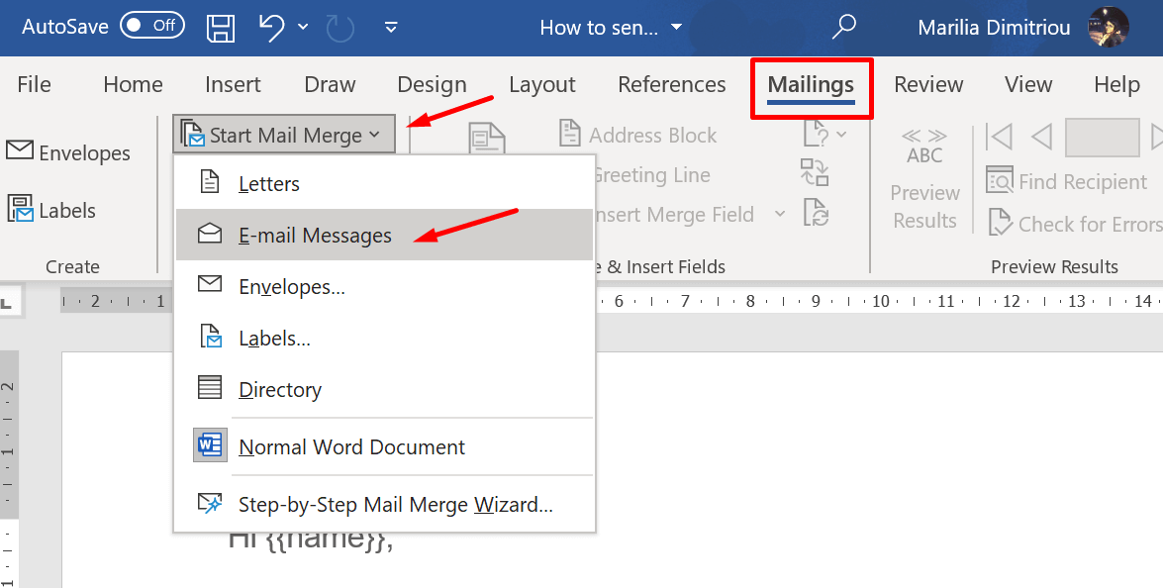
Task: Select E-mail Messages from the menu
Action: pos(315,236)
